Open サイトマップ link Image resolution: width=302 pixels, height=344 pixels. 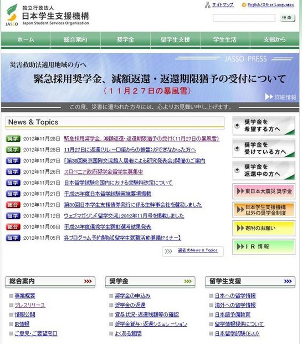pos(223,4)
